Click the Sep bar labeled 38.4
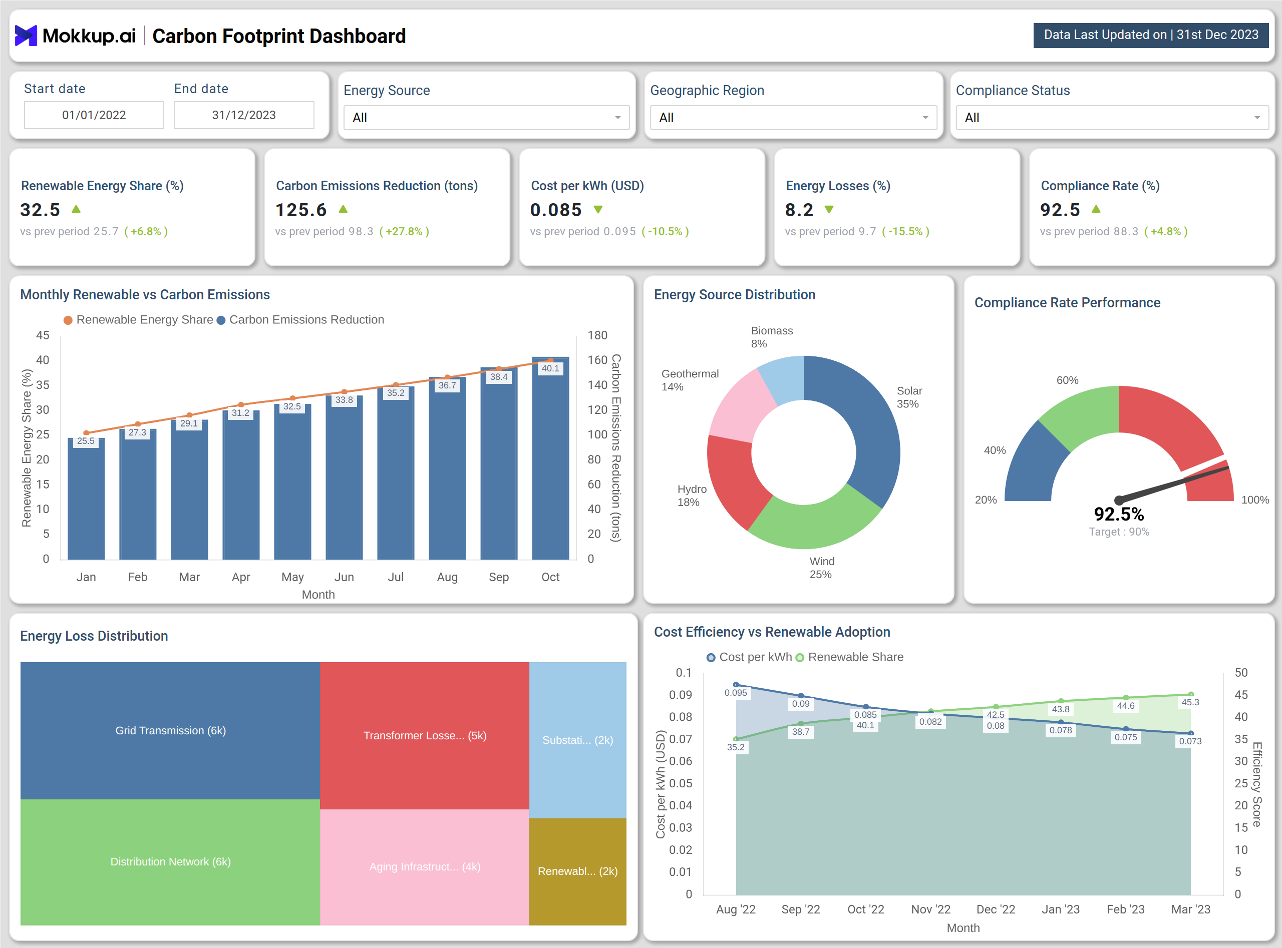The height and width of the screenshot is (948, 1282). pos(499,463)
